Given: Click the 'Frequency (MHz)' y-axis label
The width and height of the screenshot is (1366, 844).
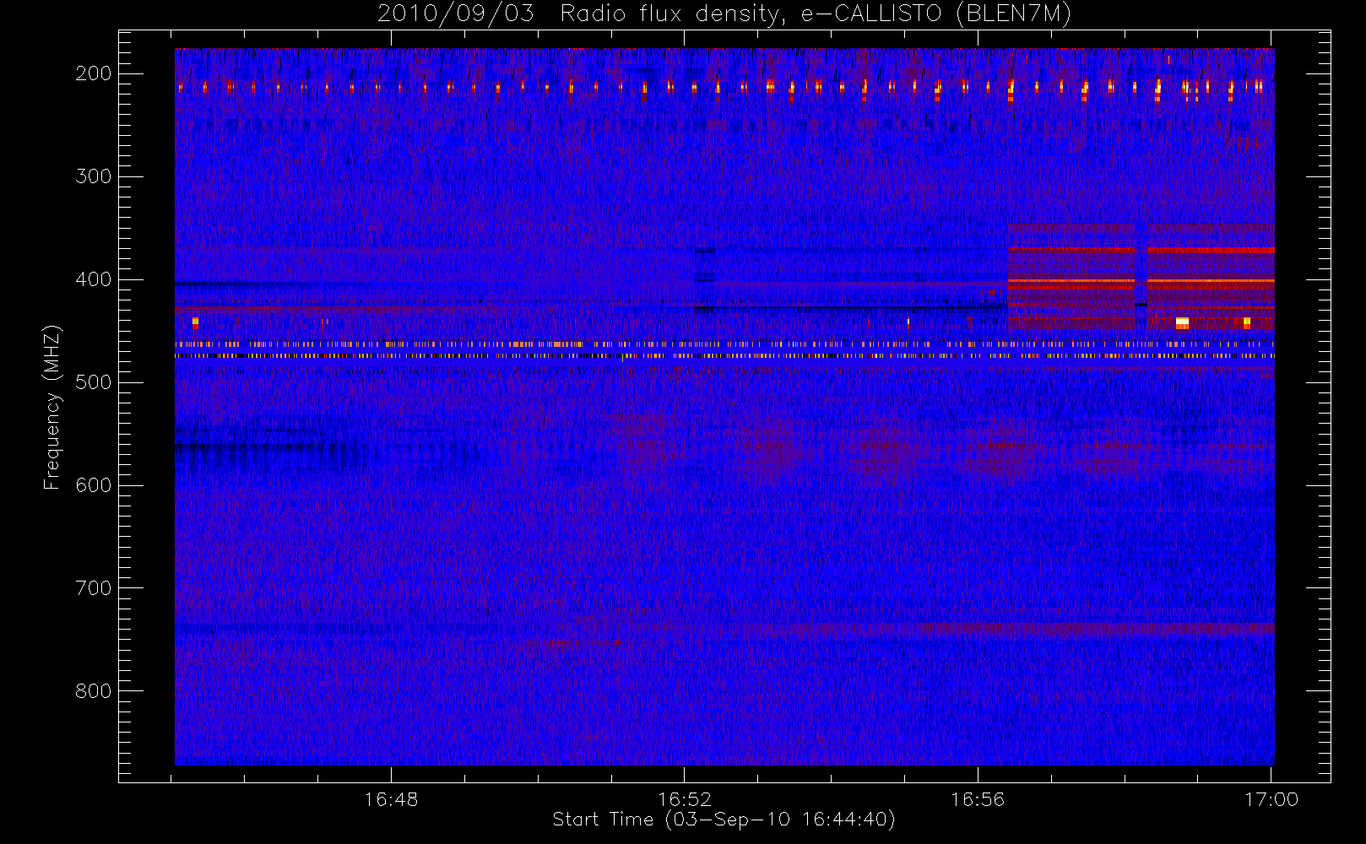Looking at the screenshot, I should [52, 407].
